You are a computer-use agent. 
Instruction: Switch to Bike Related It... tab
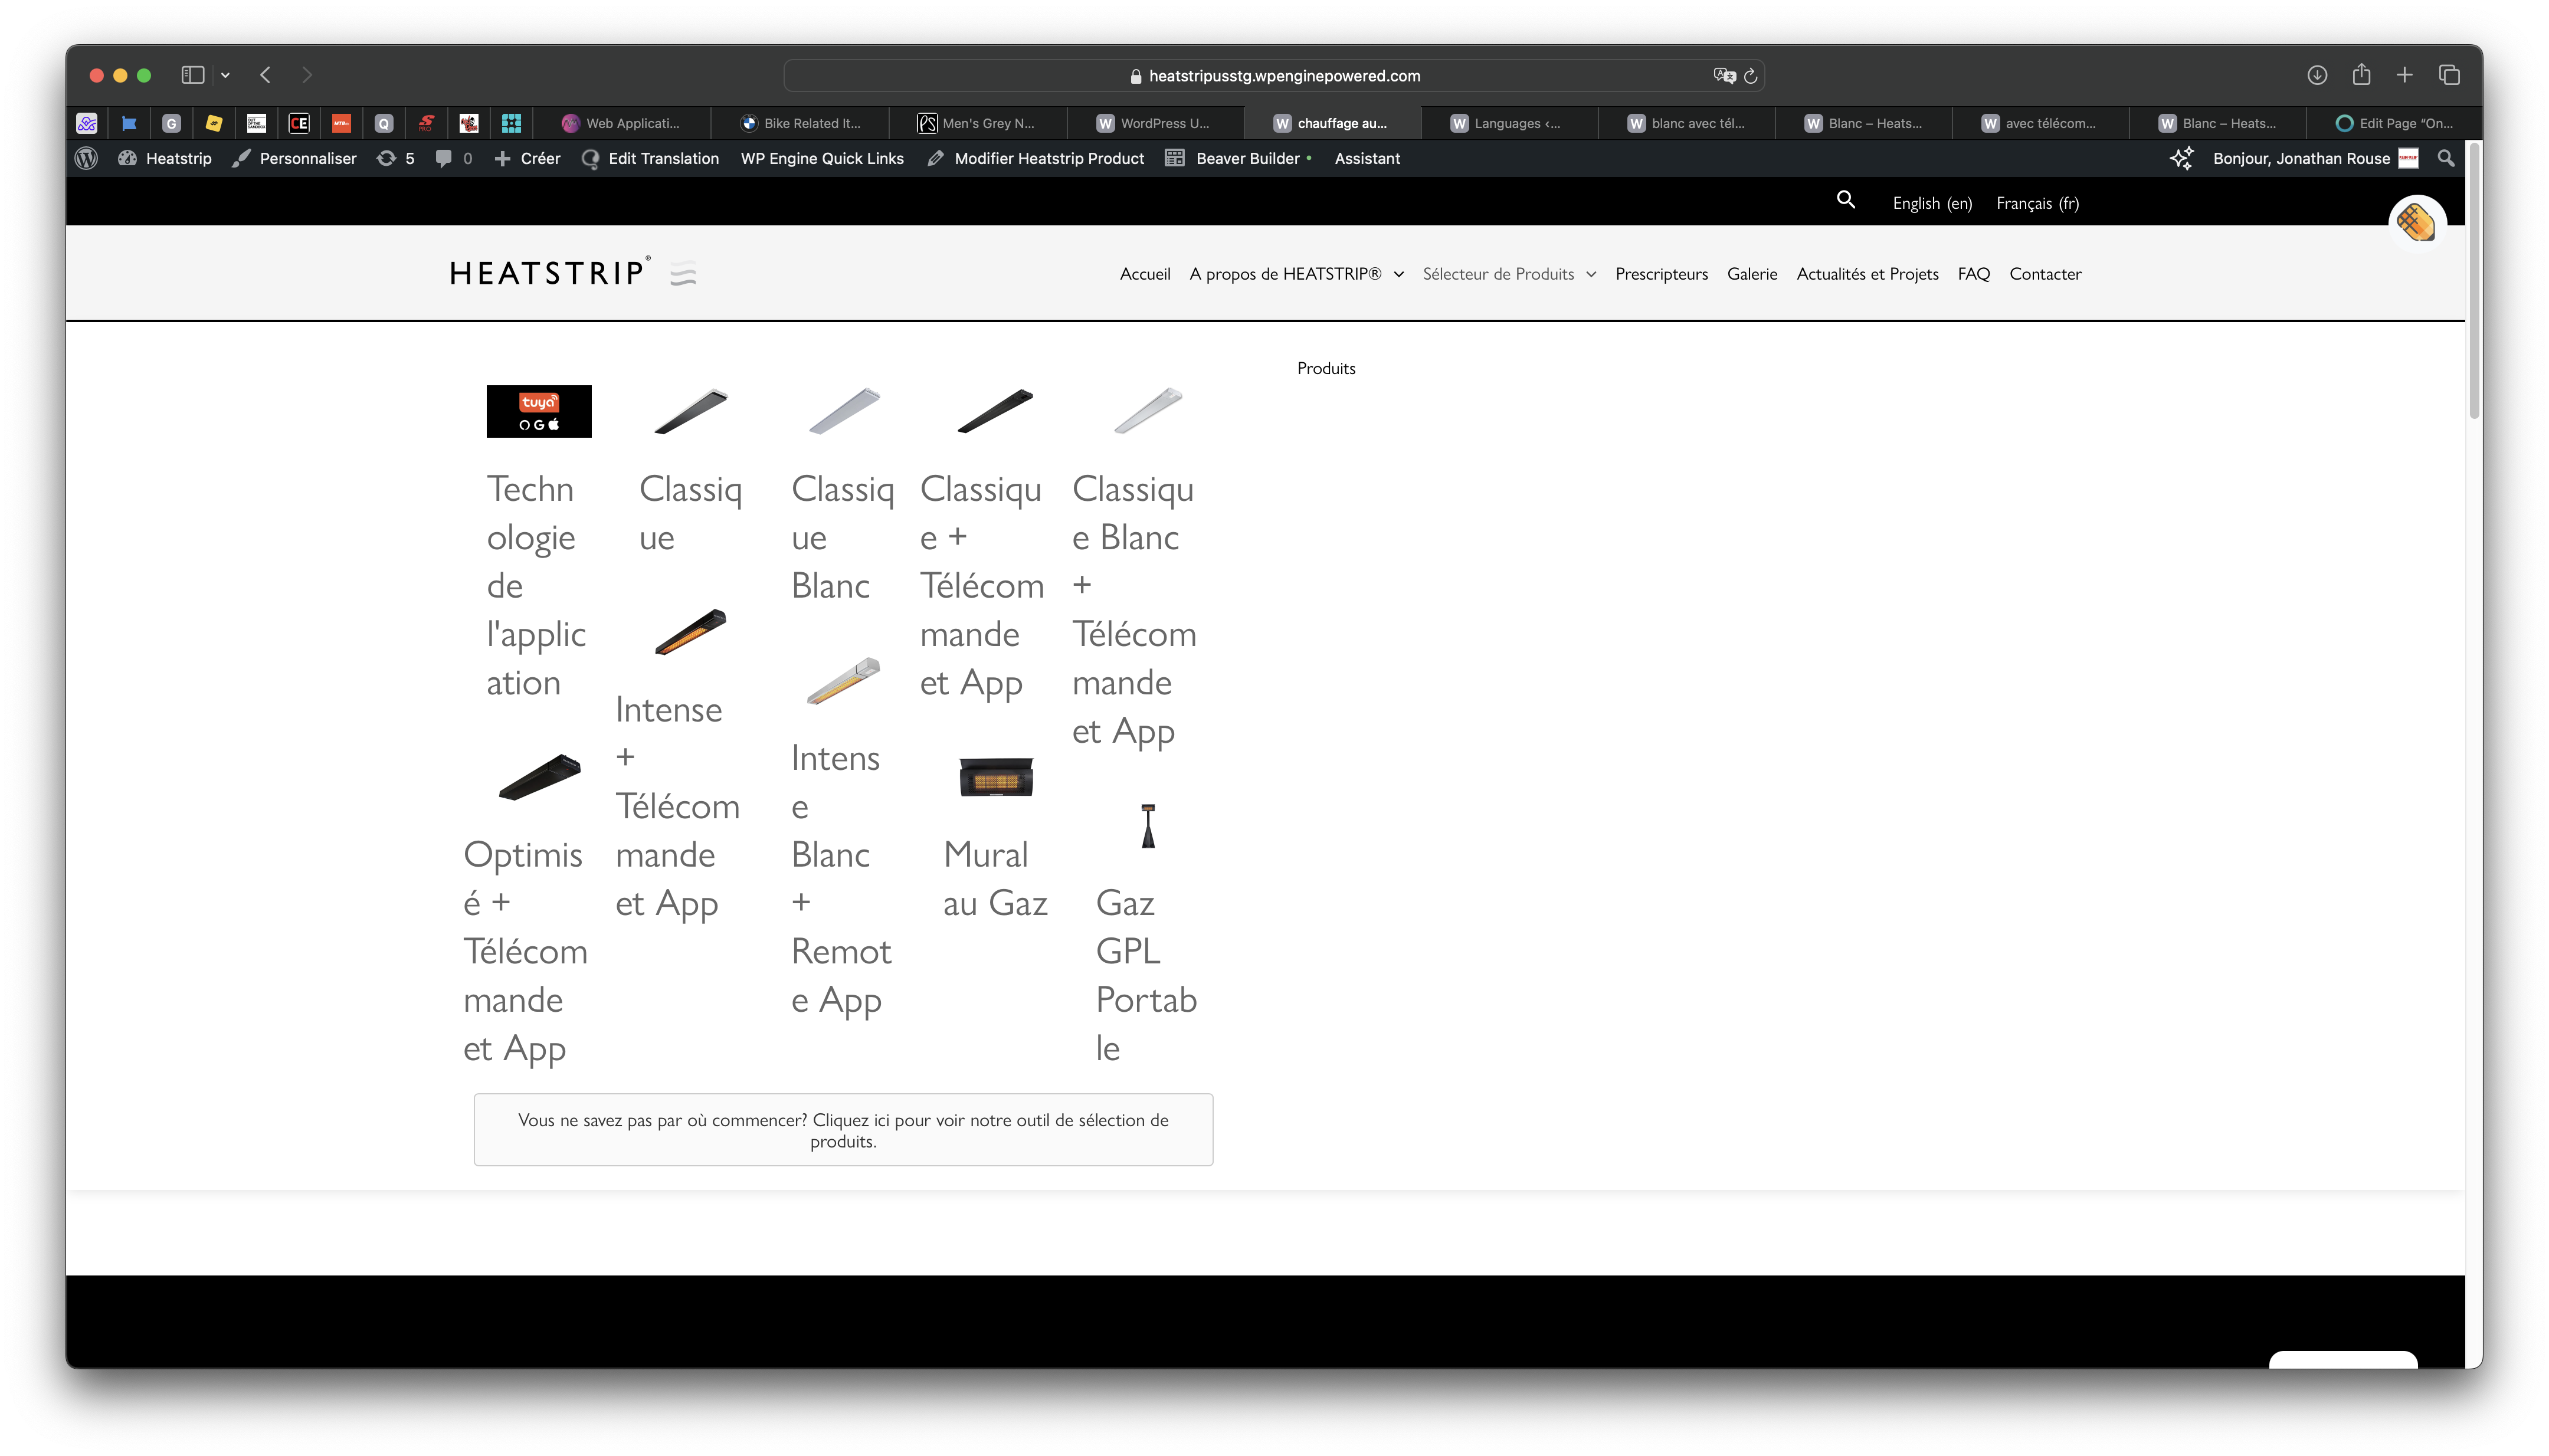click(x=800, y=123)
